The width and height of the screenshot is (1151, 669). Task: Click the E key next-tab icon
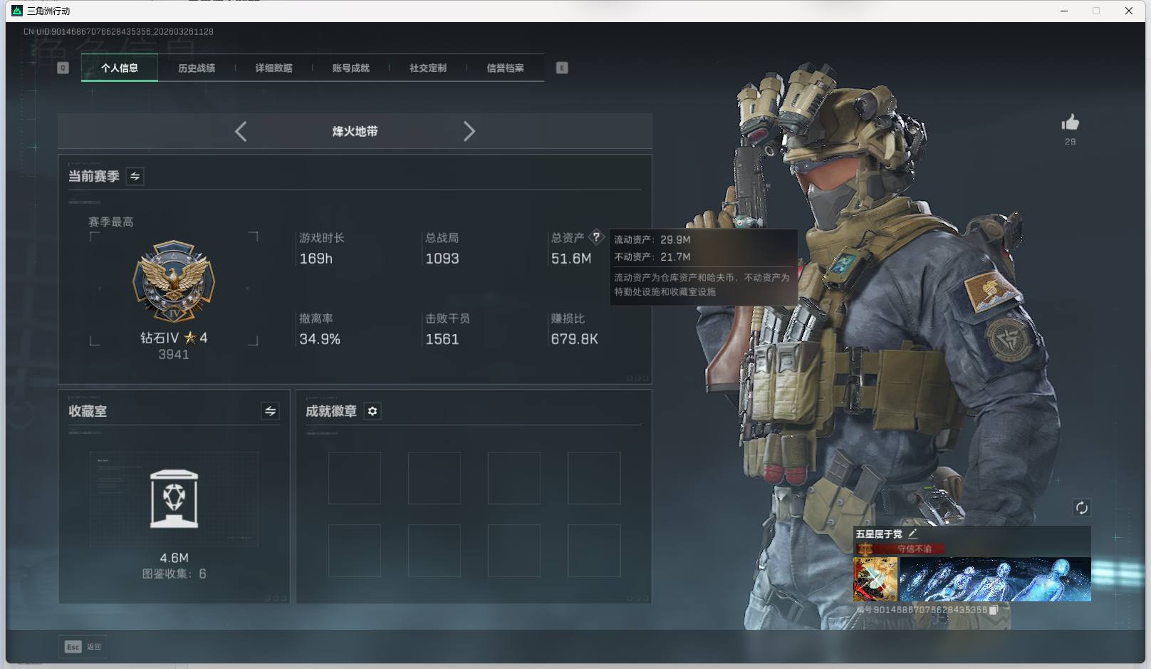[562, 68]
